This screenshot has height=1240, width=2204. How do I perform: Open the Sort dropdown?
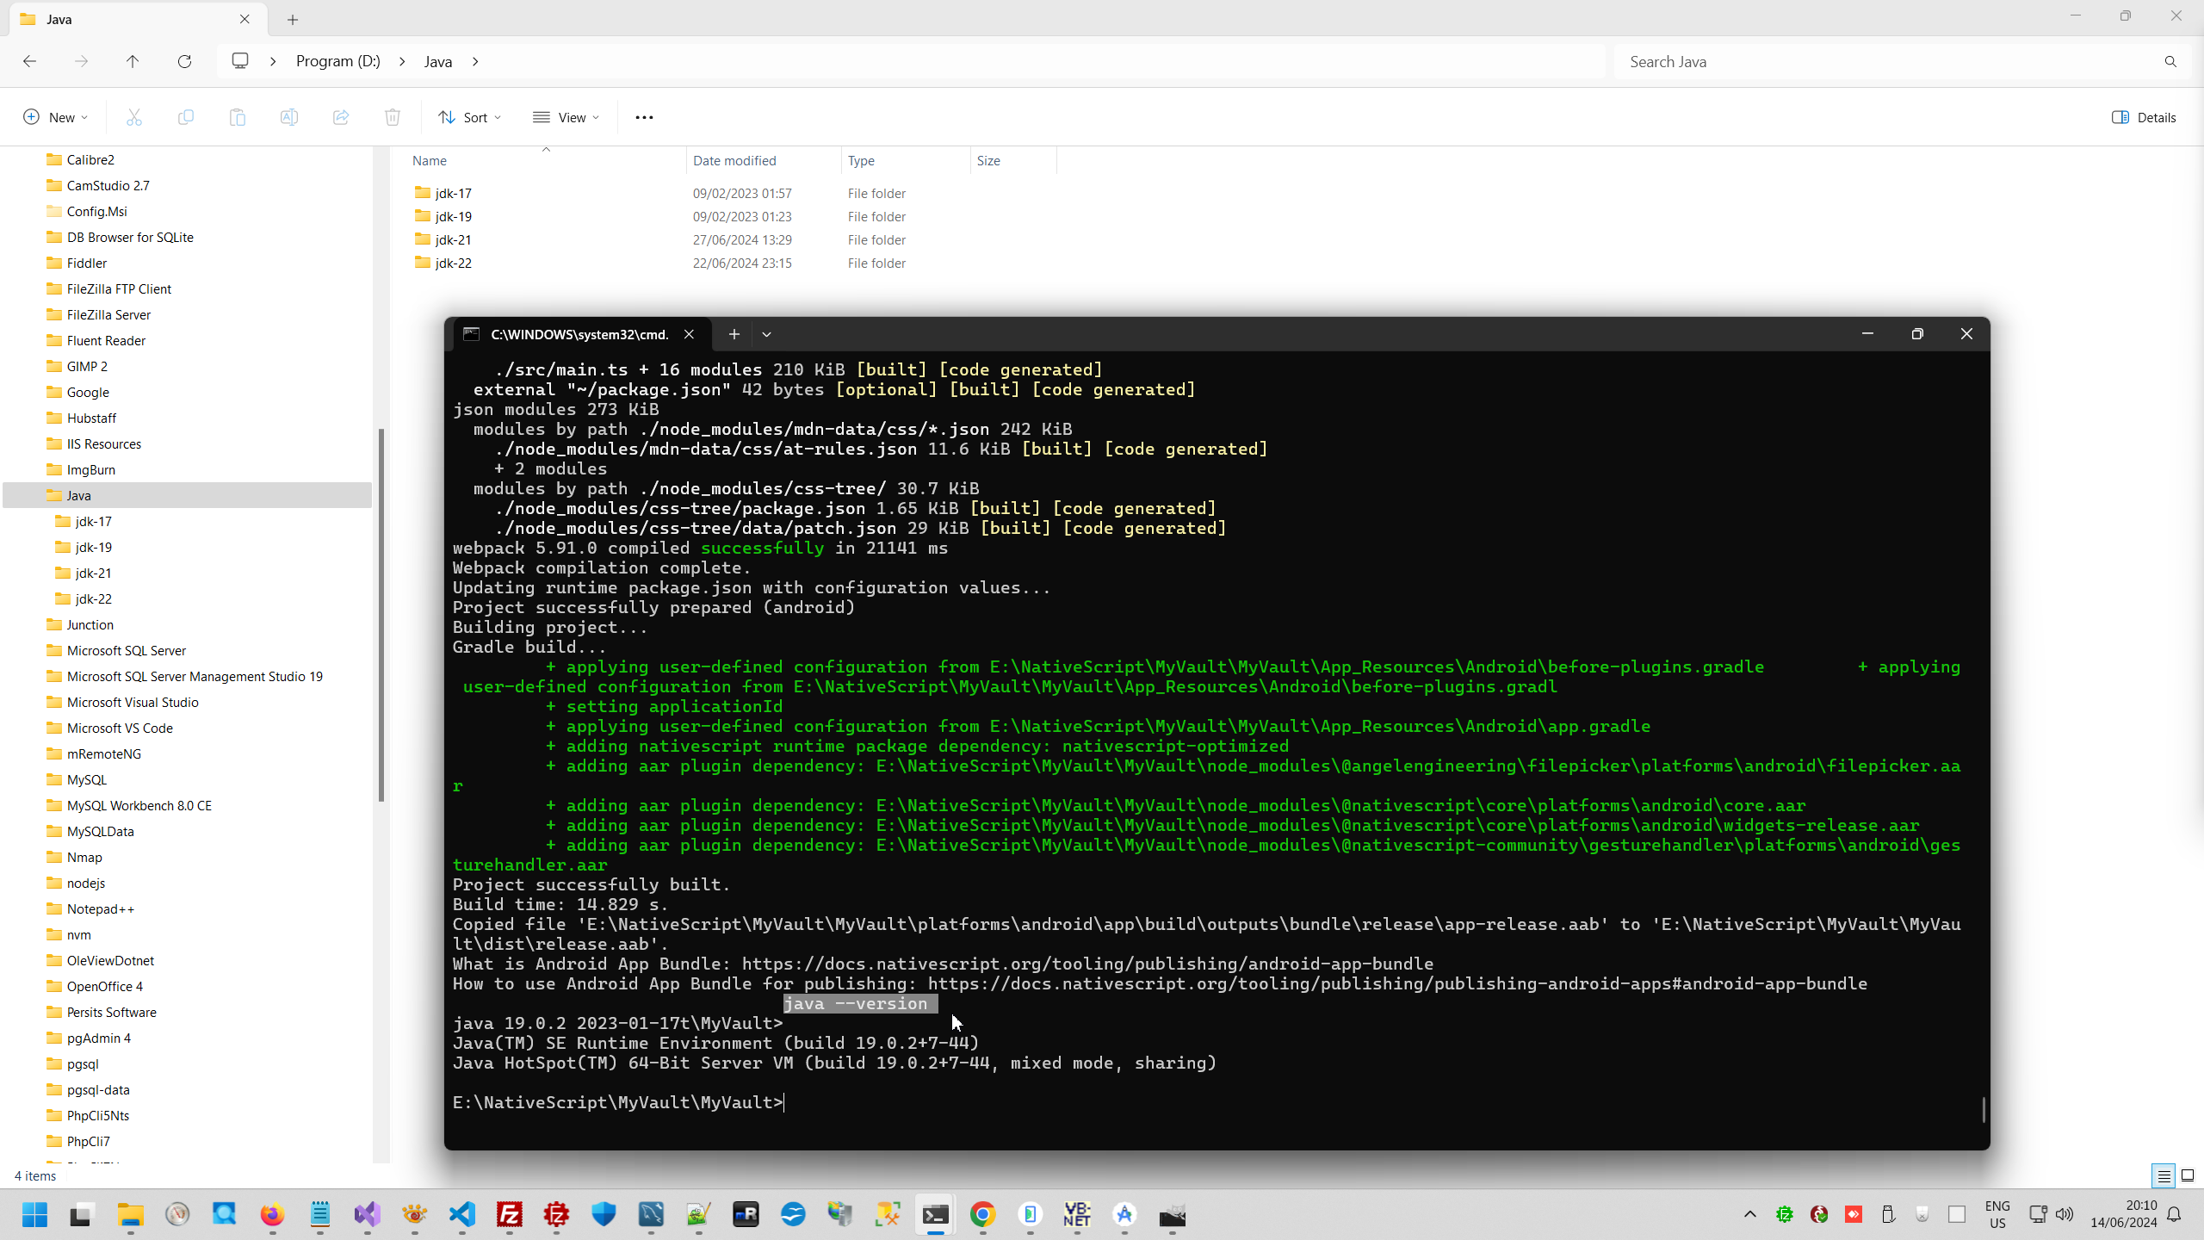[x=470, y=117]
